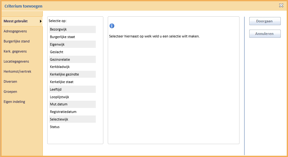Viewport: 288px width, 157px height.
Task: Select Geslacht as selection field
Action: (72, 52)
